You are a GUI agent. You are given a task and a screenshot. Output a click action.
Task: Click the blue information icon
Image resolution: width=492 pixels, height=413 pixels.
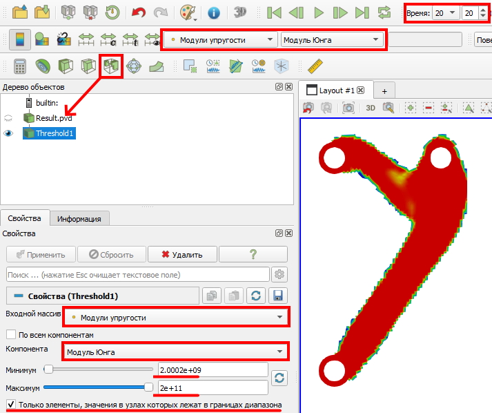tap(214, 13)
